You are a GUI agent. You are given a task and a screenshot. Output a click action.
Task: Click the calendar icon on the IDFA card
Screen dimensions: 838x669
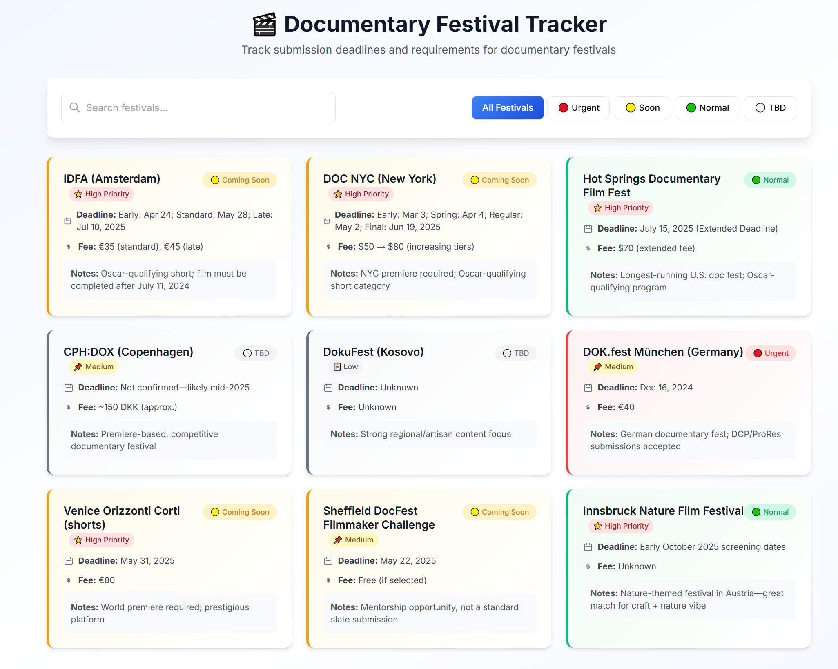click(67, 221)
